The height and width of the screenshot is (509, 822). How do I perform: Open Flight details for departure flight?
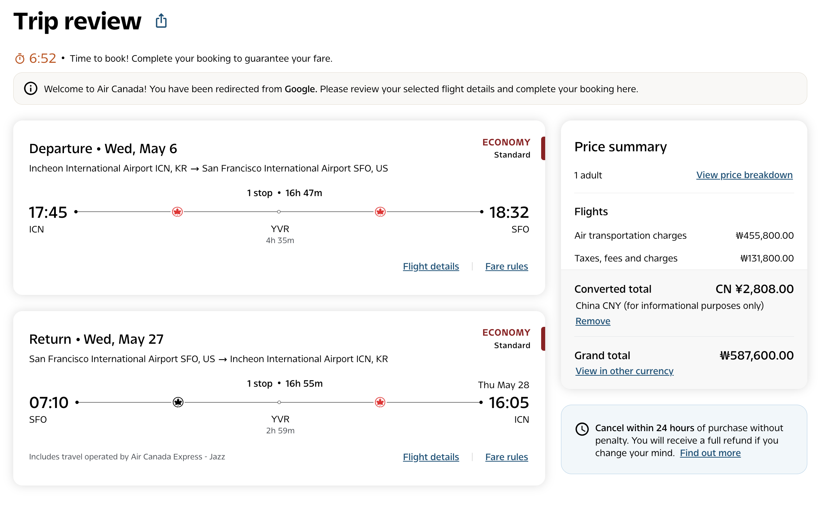(x=431, y=266)
